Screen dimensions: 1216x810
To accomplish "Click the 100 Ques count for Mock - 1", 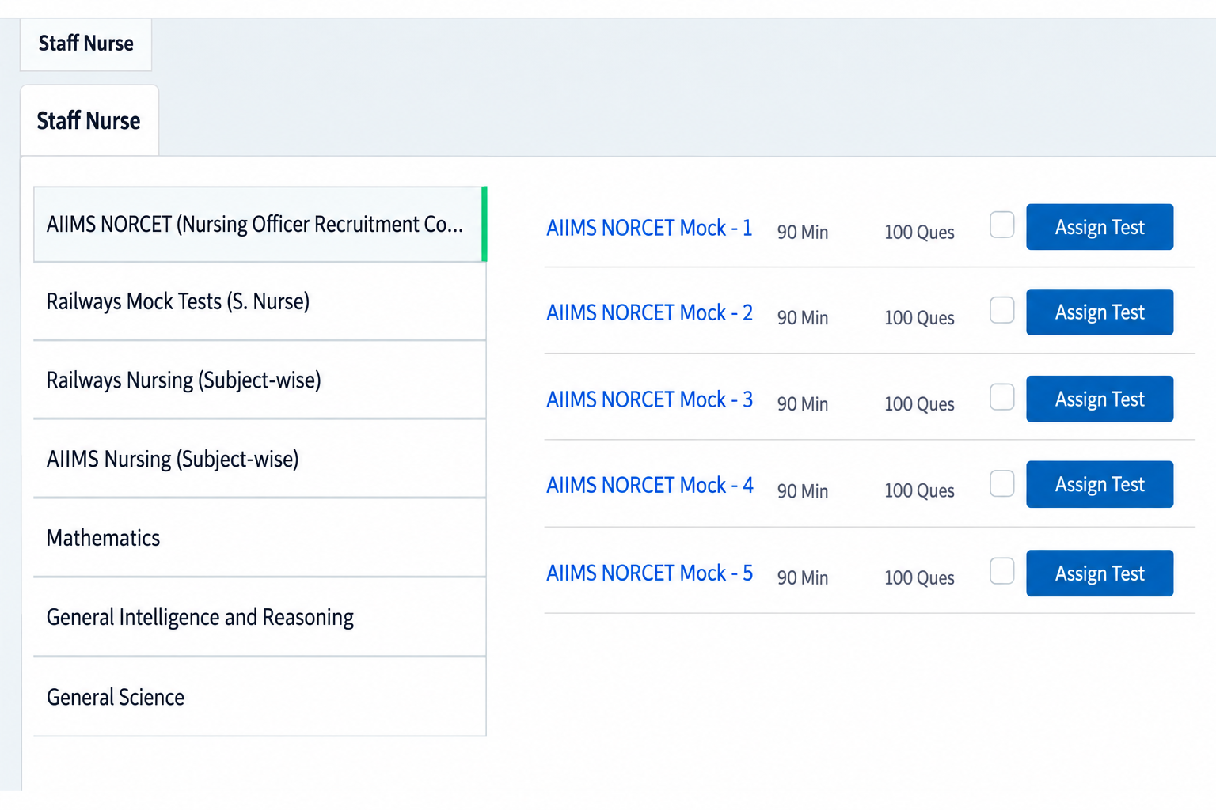I will (x=919, y=233).
